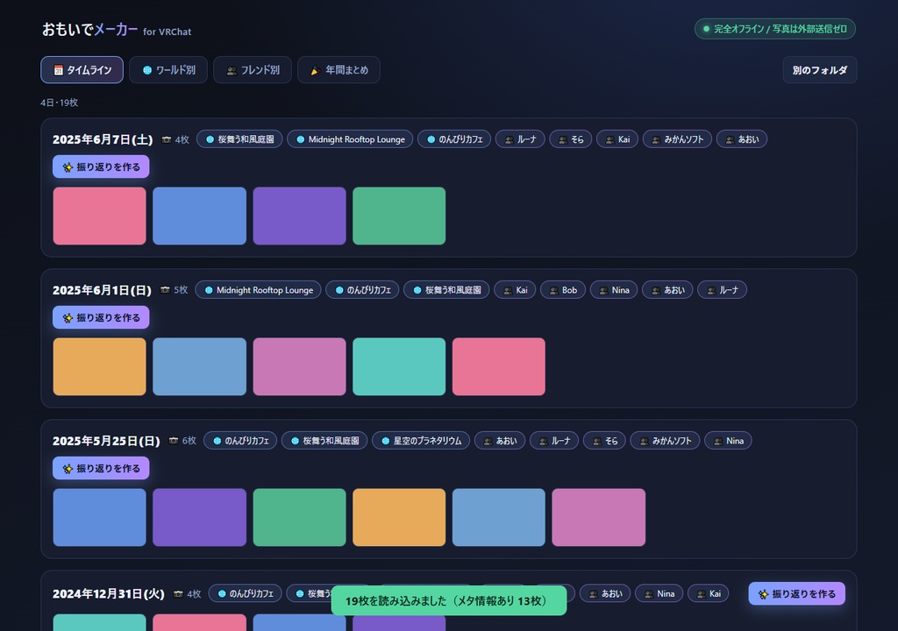Click 振り返りを作る for 2025年6月1日

pyautogui.click(x=101, y=317)
